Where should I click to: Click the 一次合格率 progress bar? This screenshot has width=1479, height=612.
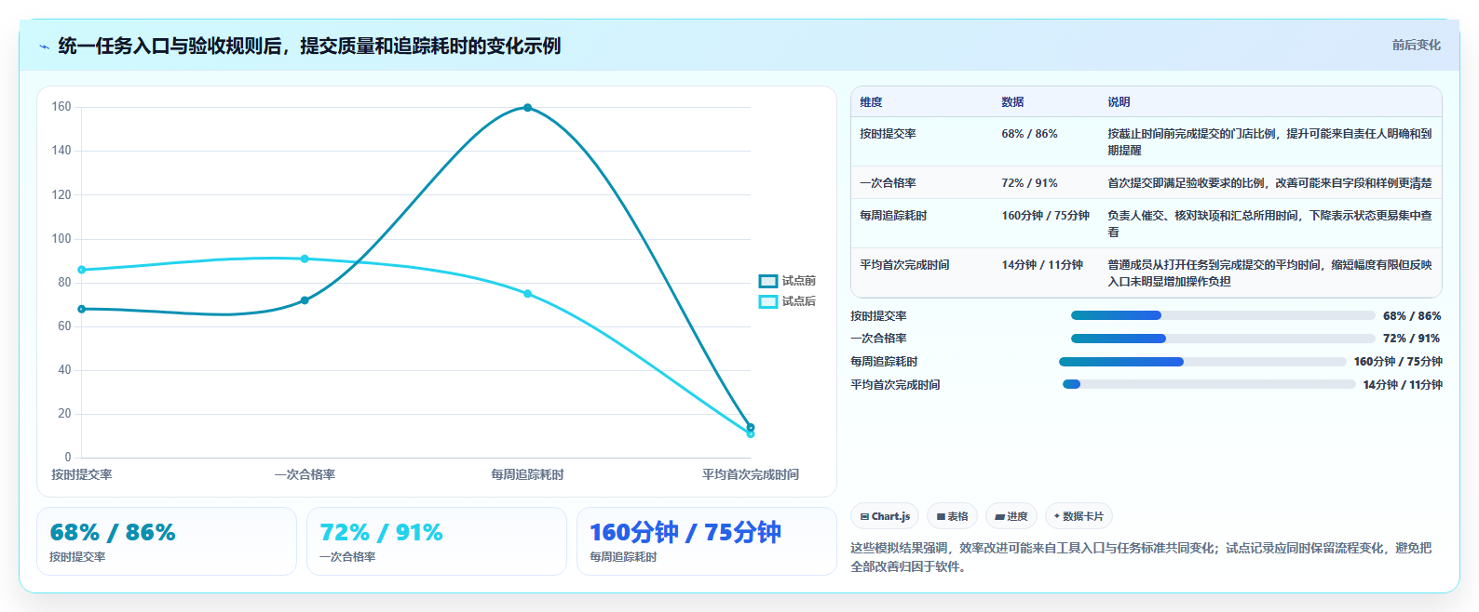coord(1223,339)
